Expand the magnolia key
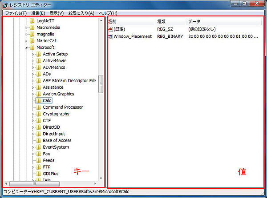 (x=26, y=34)
